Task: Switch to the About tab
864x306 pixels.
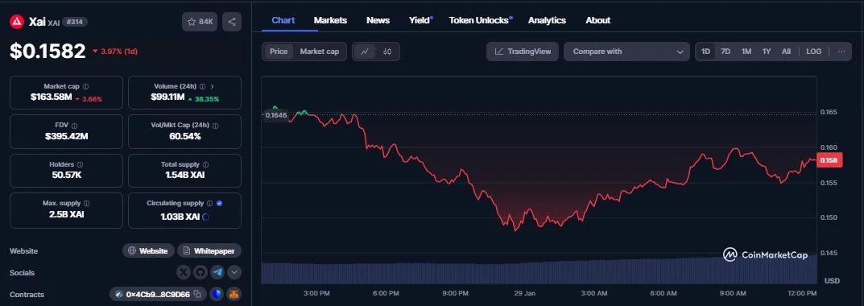Action: [x=597, y=20]
